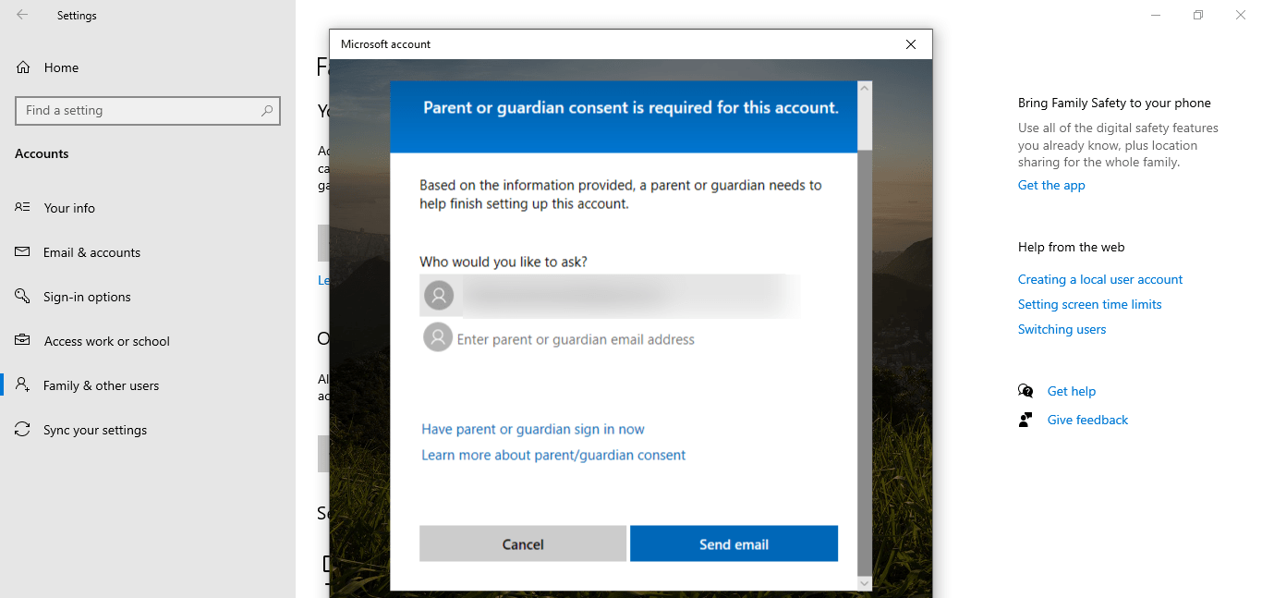The height and width of the screenshot is (598, 1262).
Task: Click the Sign-in options key icon
Action: pos(22,296)
